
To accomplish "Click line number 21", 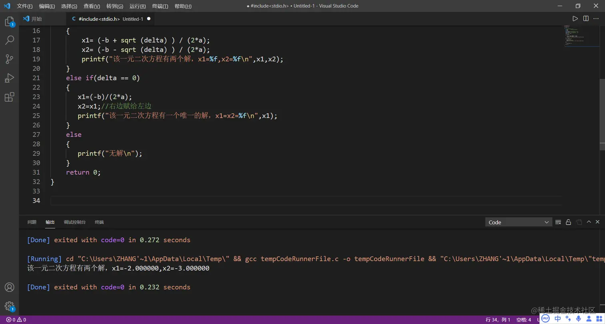I will [x=36, y=78].
